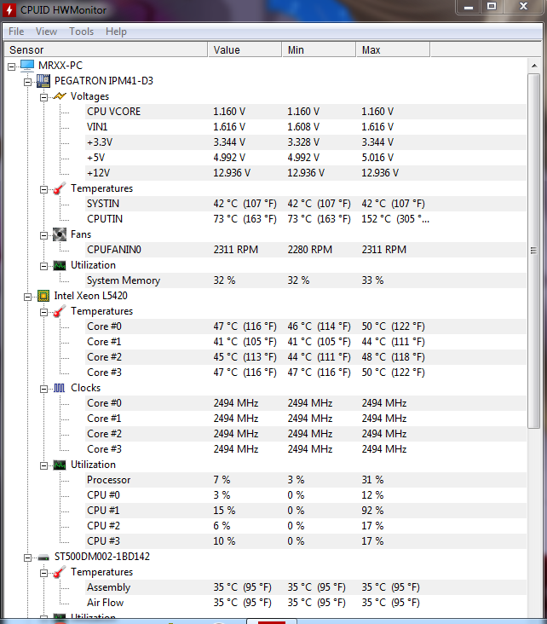
Task: Click the Voltages lightning icon
Action: click(60, 96)
